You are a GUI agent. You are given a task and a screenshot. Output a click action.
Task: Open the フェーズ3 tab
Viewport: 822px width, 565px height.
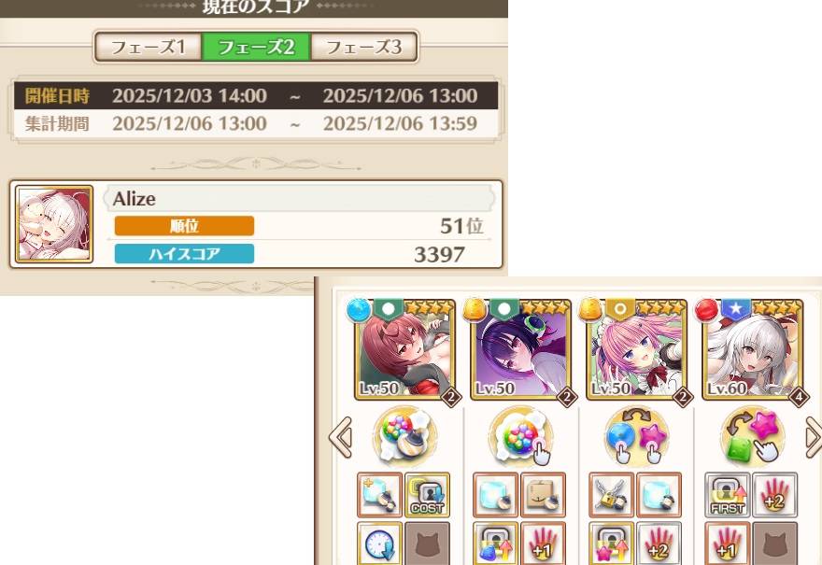[363, 48]
